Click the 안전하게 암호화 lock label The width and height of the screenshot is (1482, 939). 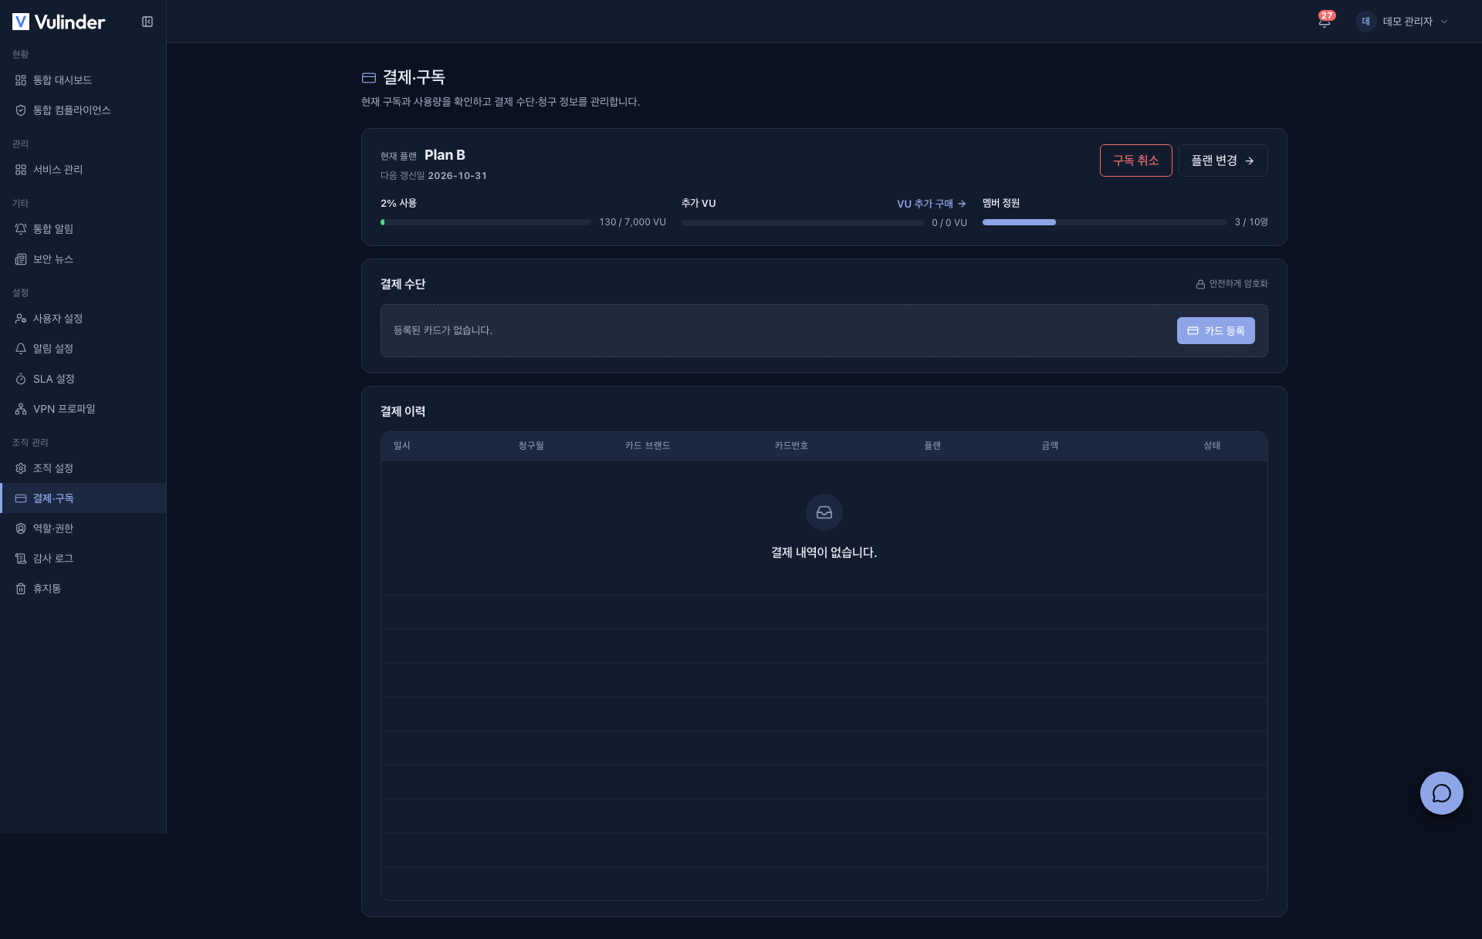(x=1232, y=284)
